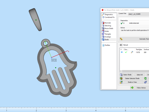Click the Current Part name field

tap(139, 14)
